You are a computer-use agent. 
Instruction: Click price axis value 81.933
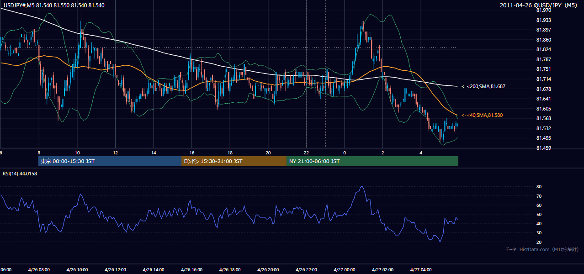[543, 20]
